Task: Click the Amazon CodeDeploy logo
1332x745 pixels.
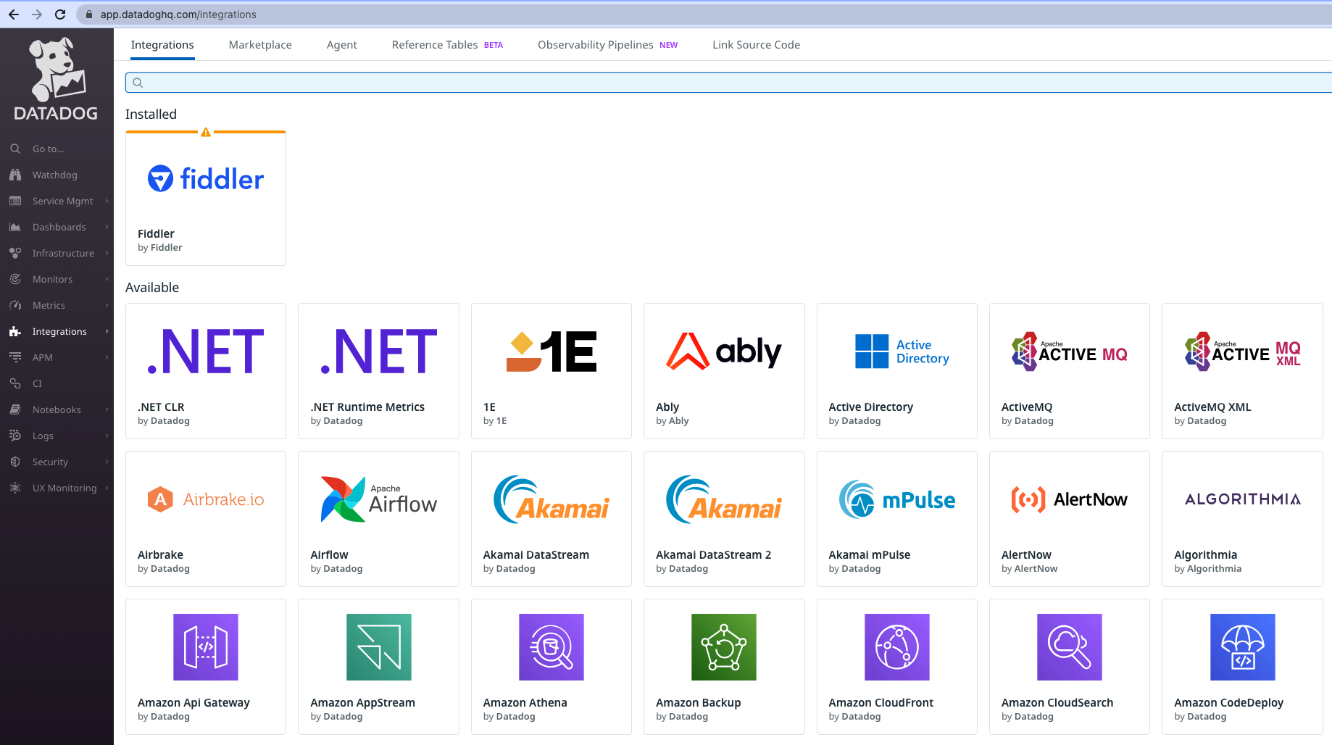Action: coord(1243,647)
